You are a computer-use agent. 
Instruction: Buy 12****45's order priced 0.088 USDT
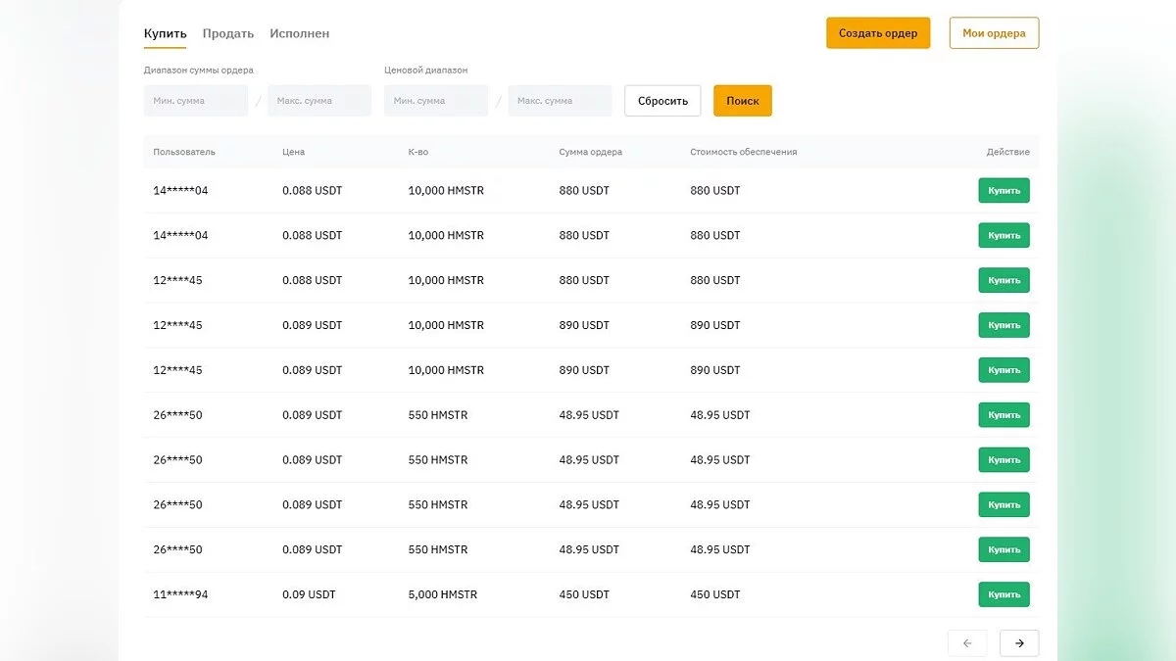pyautogui.click(x=1004, y=280)
